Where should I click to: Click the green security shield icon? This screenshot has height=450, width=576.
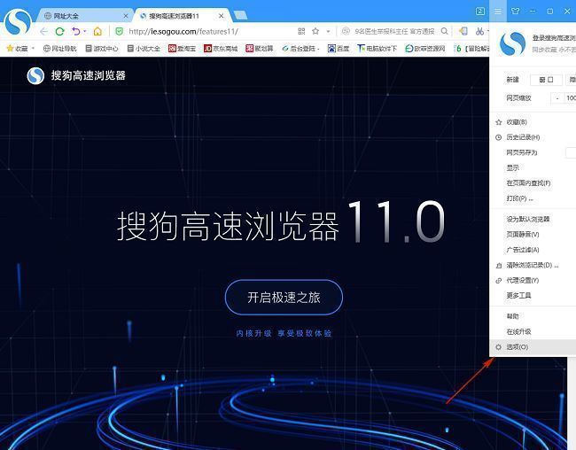pyautogui.click(x=119, y=31)
